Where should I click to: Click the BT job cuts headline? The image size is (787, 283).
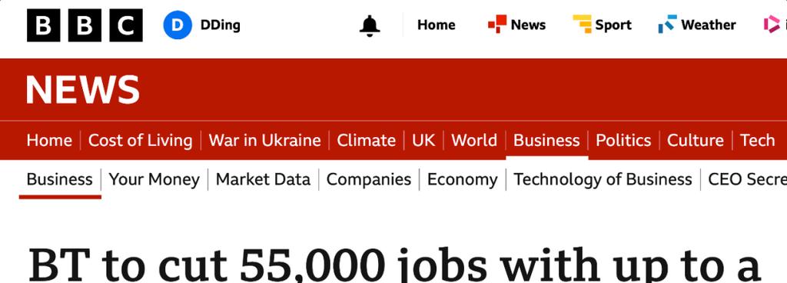click(x=396, y=265)
